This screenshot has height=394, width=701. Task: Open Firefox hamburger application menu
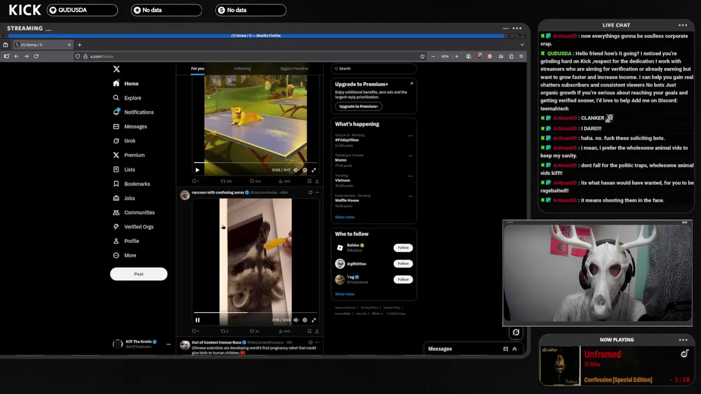pos(521,56)
